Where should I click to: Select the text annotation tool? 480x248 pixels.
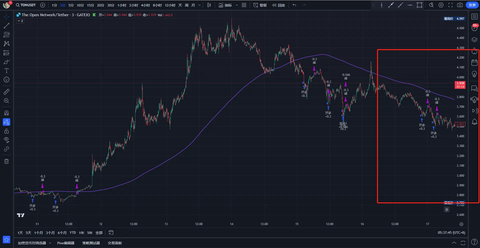pyautogui.click(x=6, y=71)
